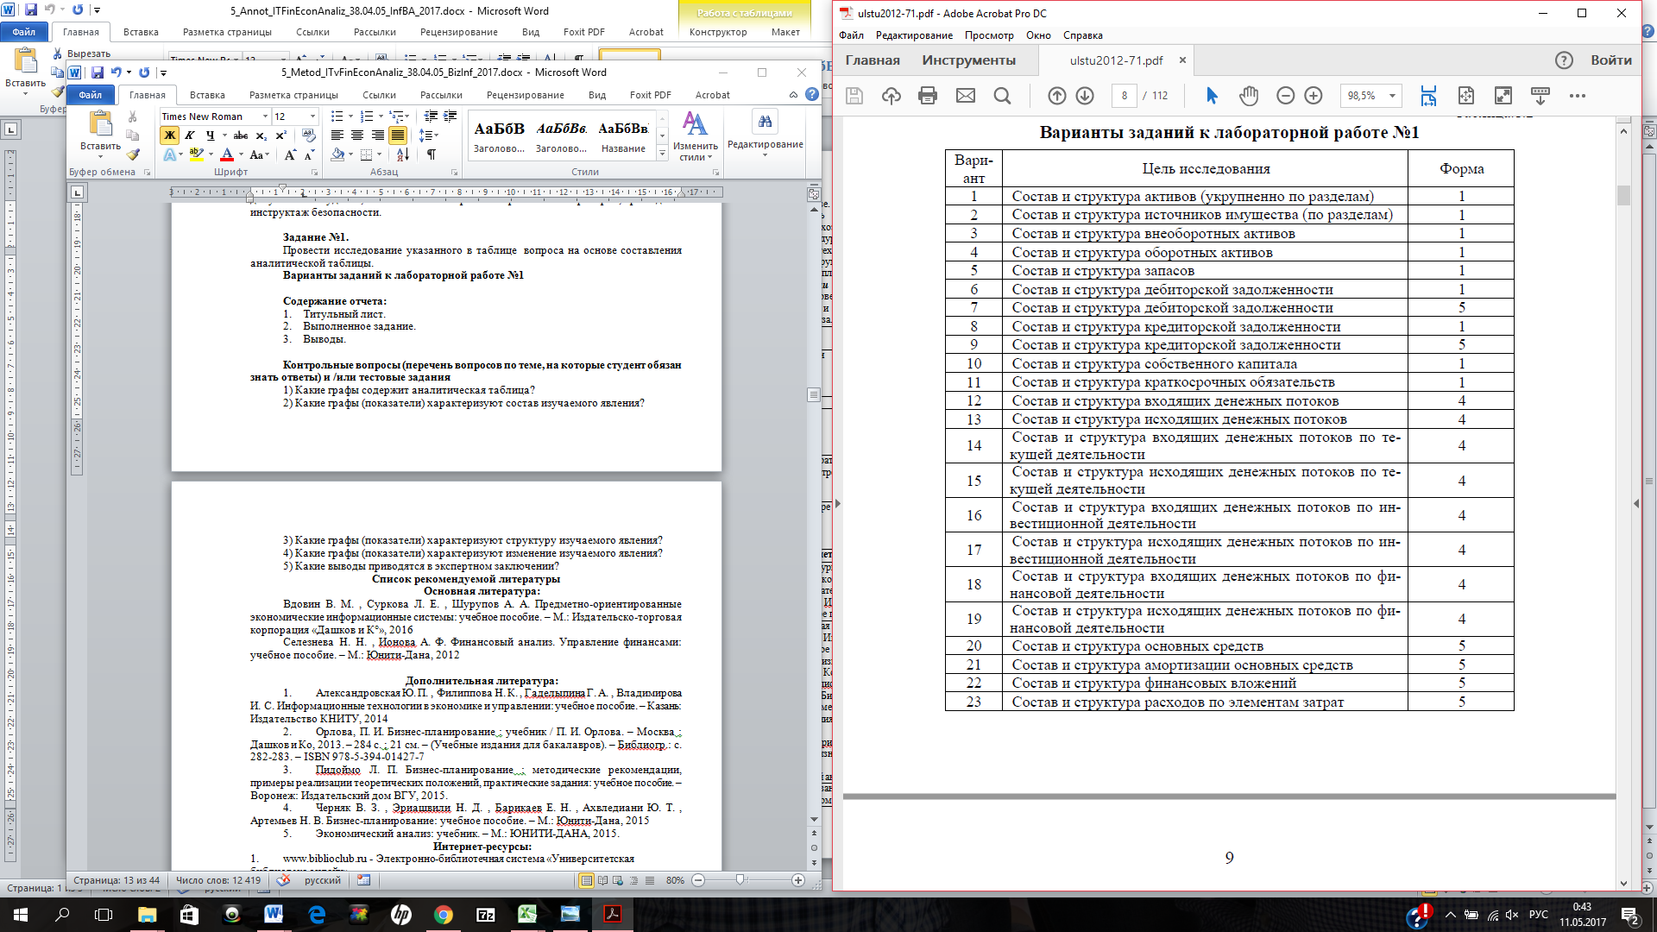The width and height of the screenshot is (1657, 932).
Task: Switch to Инструменты tab in Acrobat
Action: (968, 60)
